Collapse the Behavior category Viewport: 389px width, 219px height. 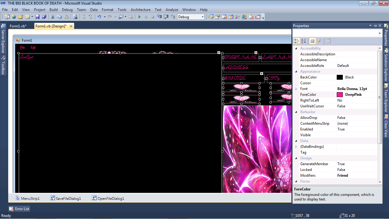click(296, 112)
